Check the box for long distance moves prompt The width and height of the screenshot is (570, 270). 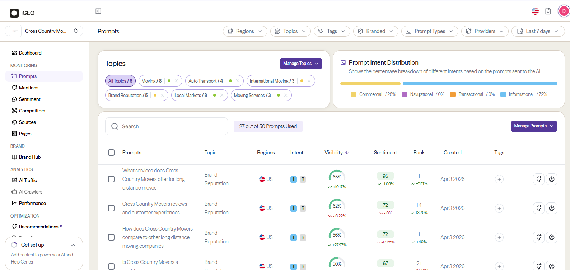pos(111,179)
